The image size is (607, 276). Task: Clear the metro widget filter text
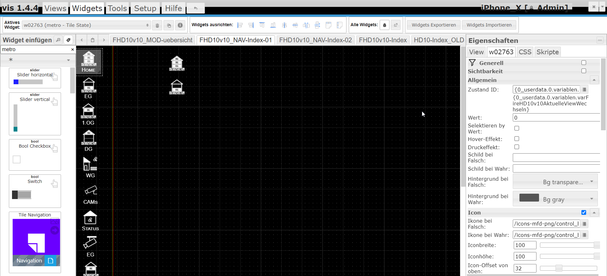[72, 50]
